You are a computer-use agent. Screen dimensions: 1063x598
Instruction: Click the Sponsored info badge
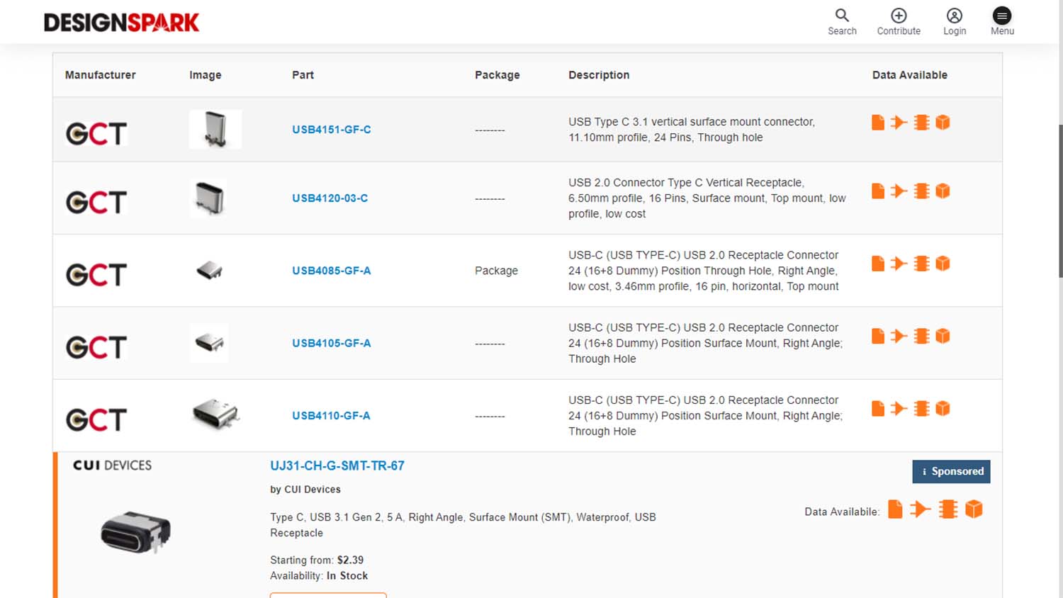(x=951, y=472)
